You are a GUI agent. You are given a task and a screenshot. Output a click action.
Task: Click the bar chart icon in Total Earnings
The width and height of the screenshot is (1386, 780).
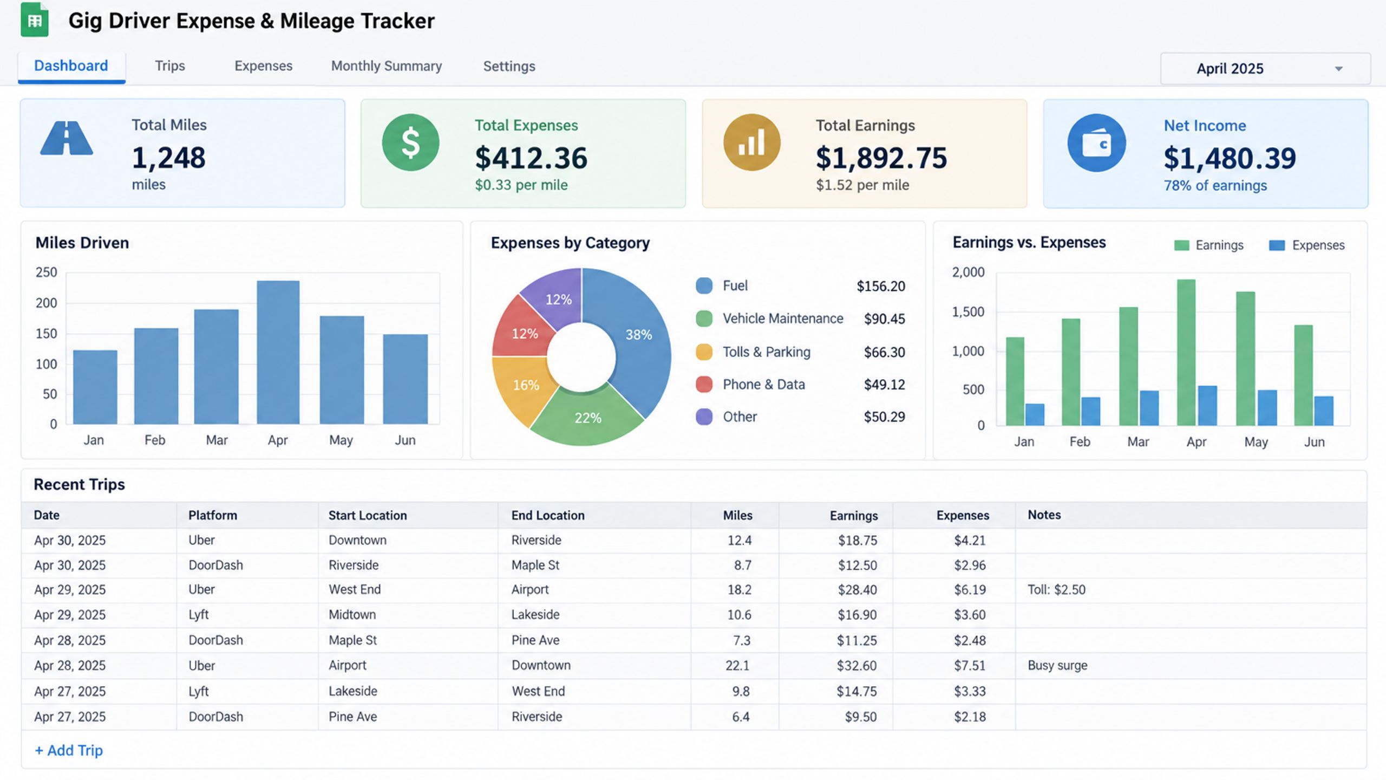pyautogui.click(x=751, y=142)
